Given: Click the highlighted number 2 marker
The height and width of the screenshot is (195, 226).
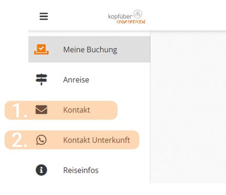Looking at the screenshot, I should pos(20,140).
